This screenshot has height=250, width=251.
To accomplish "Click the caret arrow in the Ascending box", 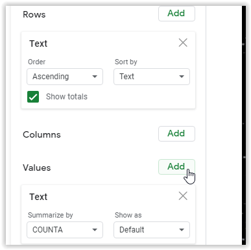I will coord(95,77).
